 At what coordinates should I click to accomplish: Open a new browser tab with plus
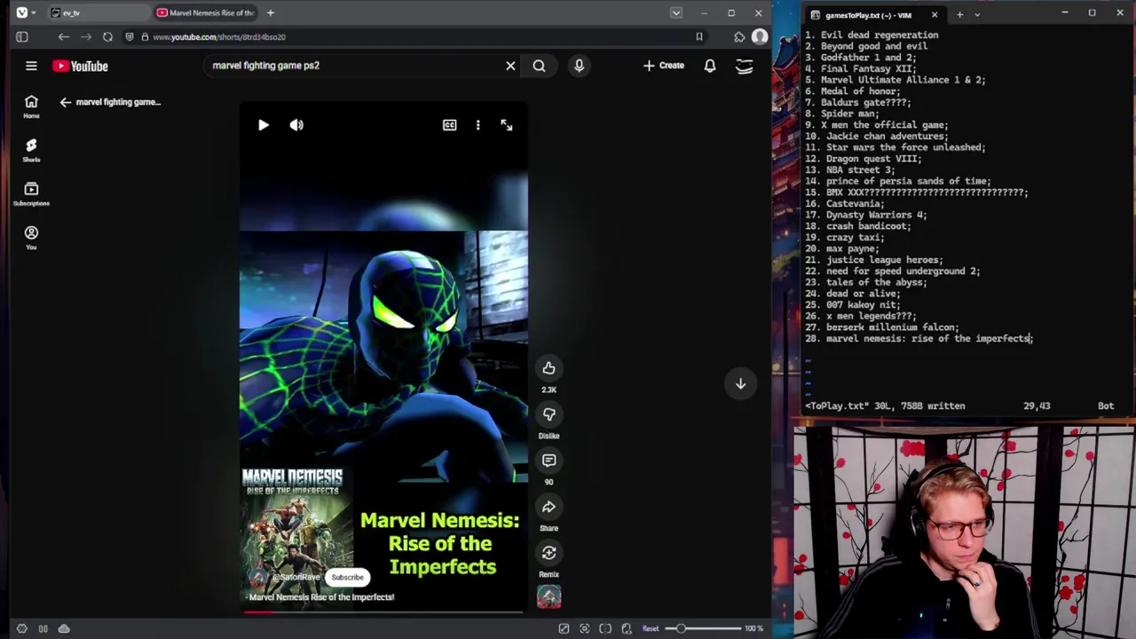click(x=271, y=12)
